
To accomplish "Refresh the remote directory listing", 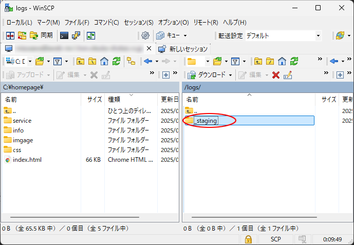I will click(294, 61).
